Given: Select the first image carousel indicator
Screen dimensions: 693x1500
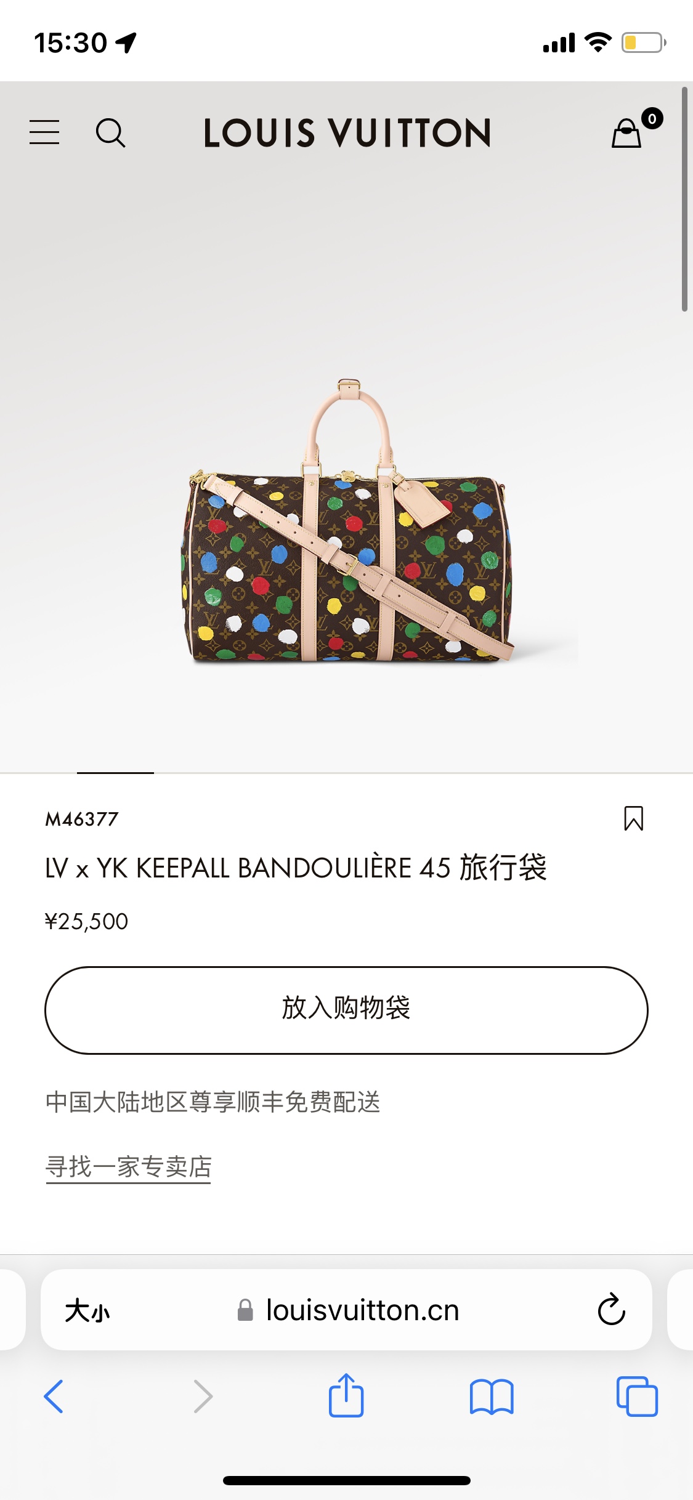Looking at the screenshot, I should [115, 772].
